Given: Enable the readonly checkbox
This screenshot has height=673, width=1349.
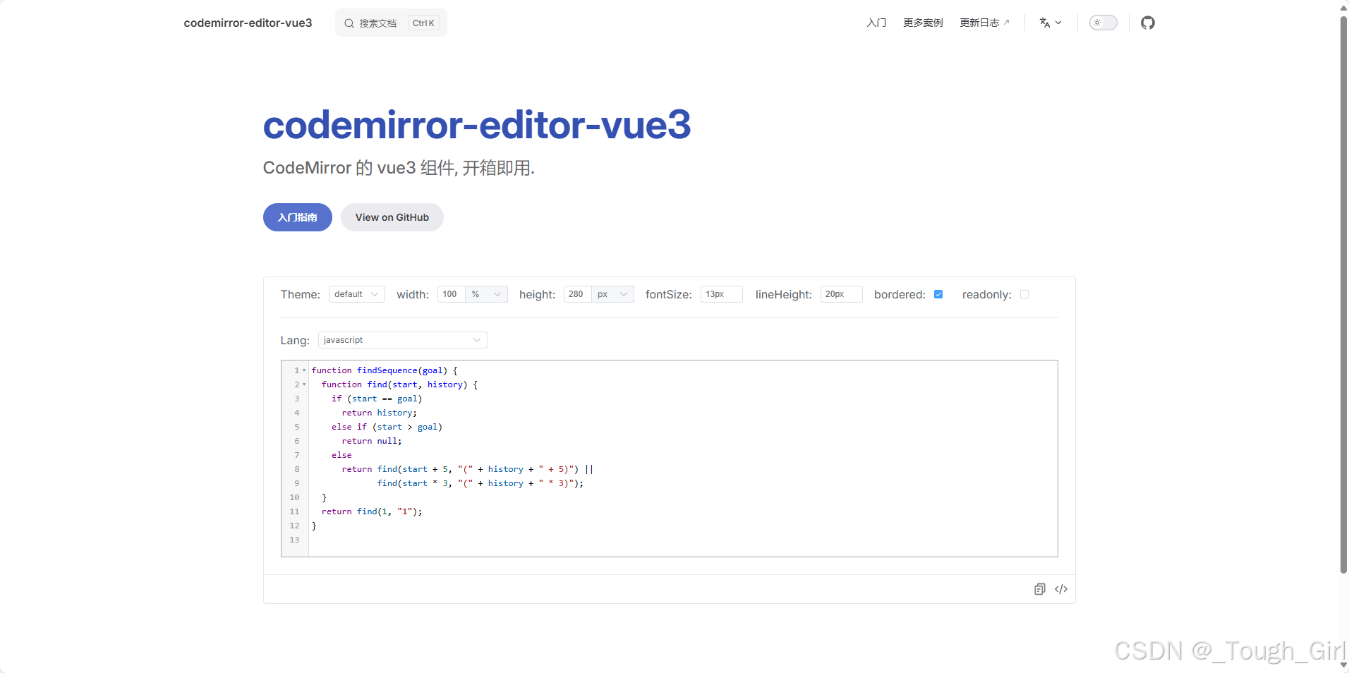Looking at the screenshot, I should 1024,294.
